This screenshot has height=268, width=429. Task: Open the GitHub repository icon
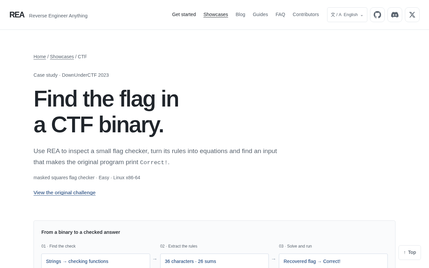[x=377, y=15]
